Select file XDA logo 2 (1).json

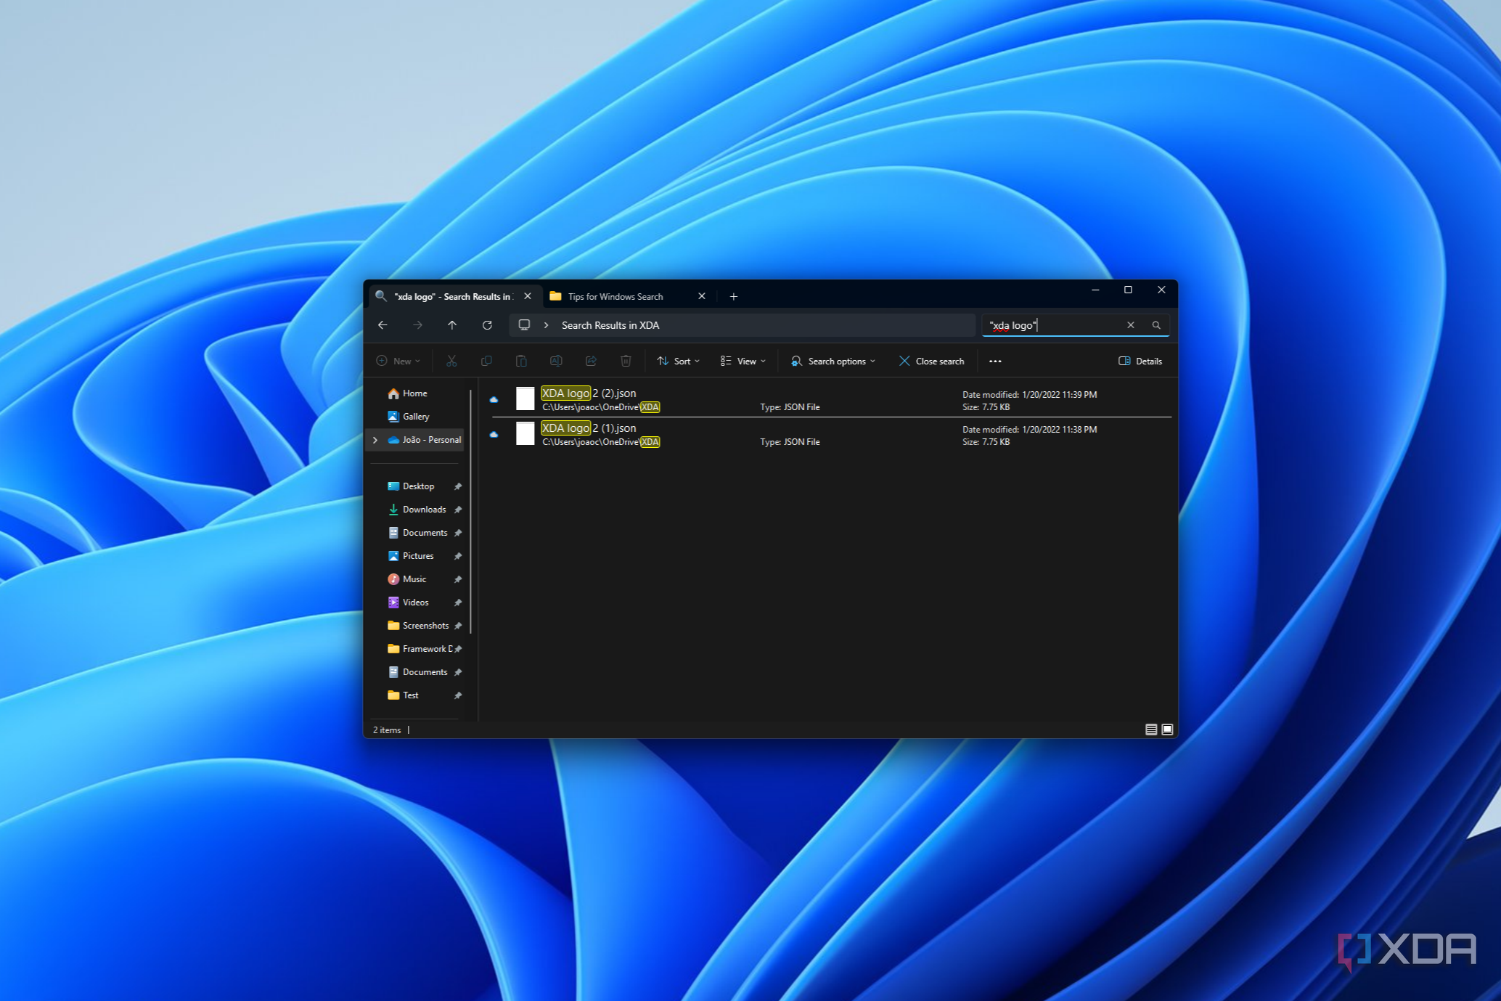click(831, 435)
